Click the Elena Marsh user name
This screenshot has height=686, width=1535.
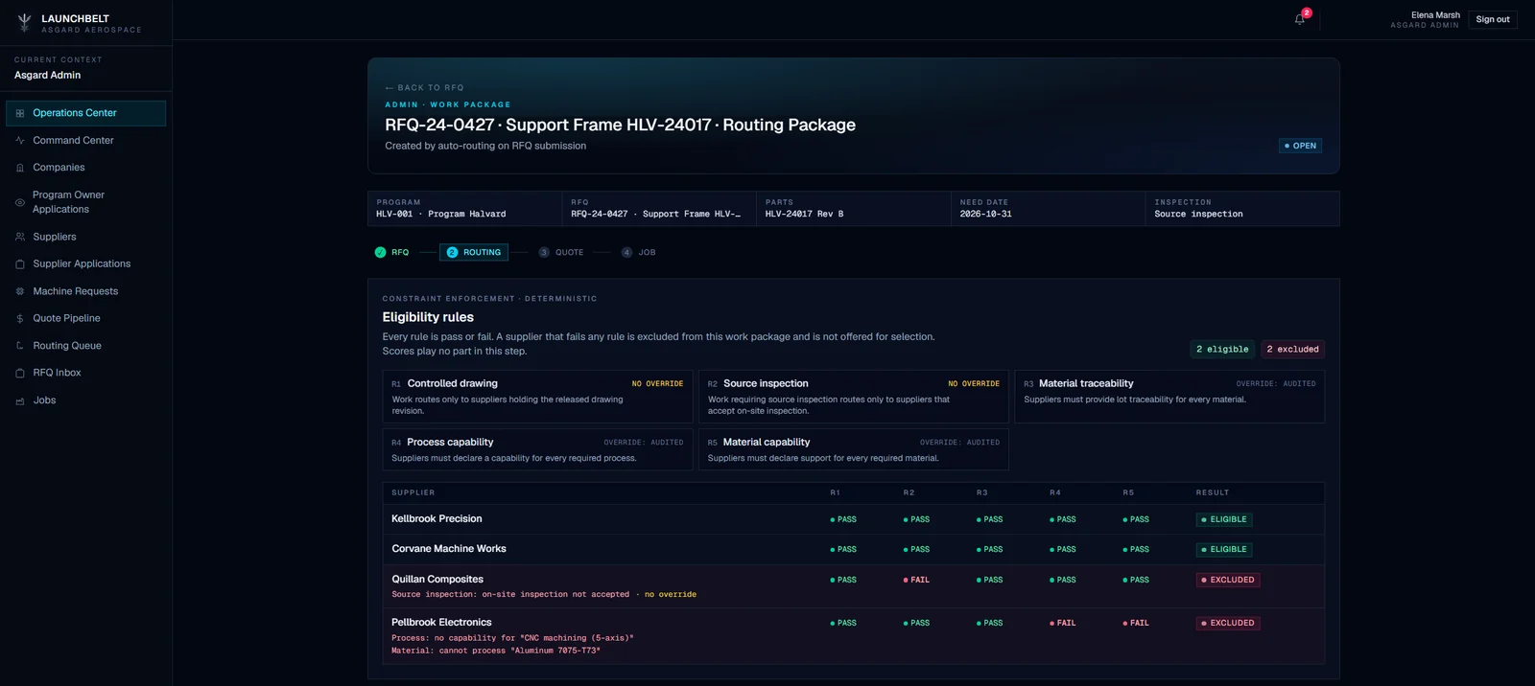(x=1435, y=15)
